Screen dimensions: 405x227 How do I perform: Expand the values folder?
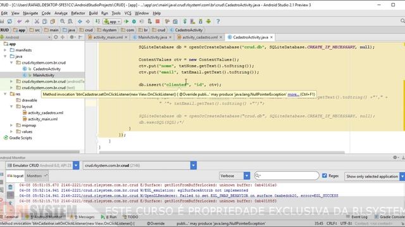tap(11, 132)
